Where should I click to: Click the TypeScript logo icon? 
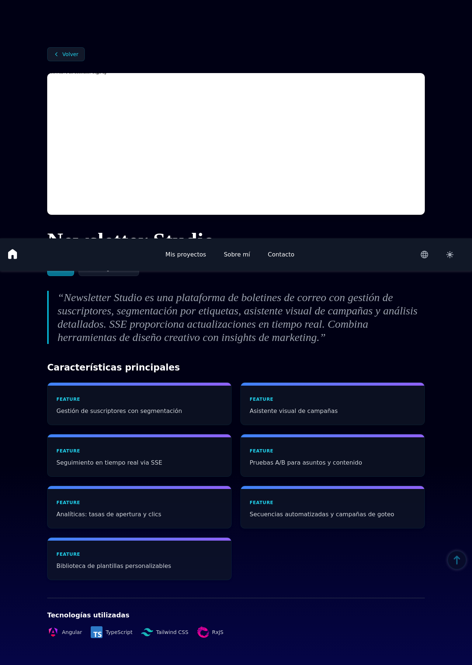(97, 632)
